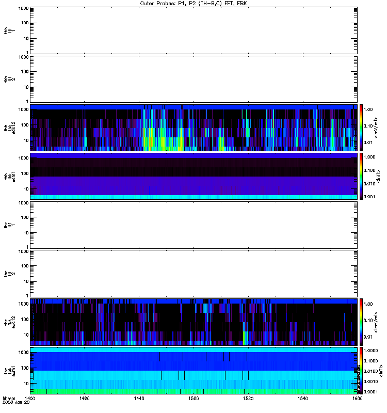Select the 1400 time label on x-axis
Screen dimensions: 387x413
point(30,398)
